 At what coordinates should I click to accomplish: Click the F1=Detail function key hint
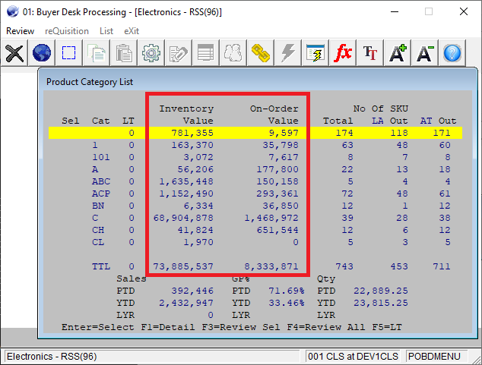(167, 327)
